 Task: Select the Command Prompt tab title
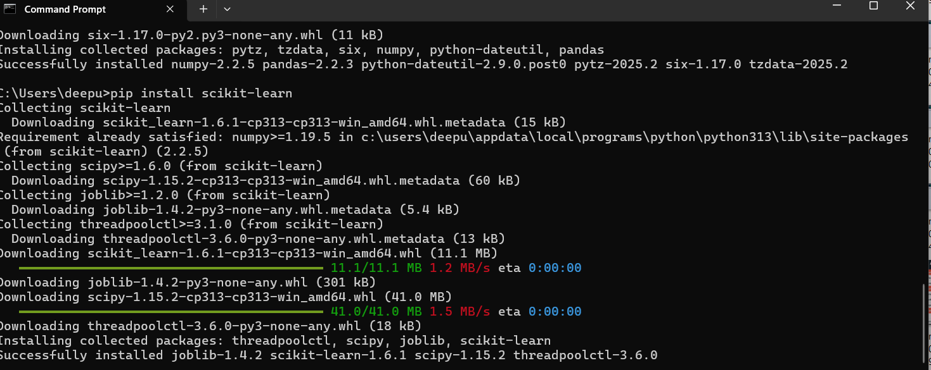pyautogui.click(x=65, y=9)
